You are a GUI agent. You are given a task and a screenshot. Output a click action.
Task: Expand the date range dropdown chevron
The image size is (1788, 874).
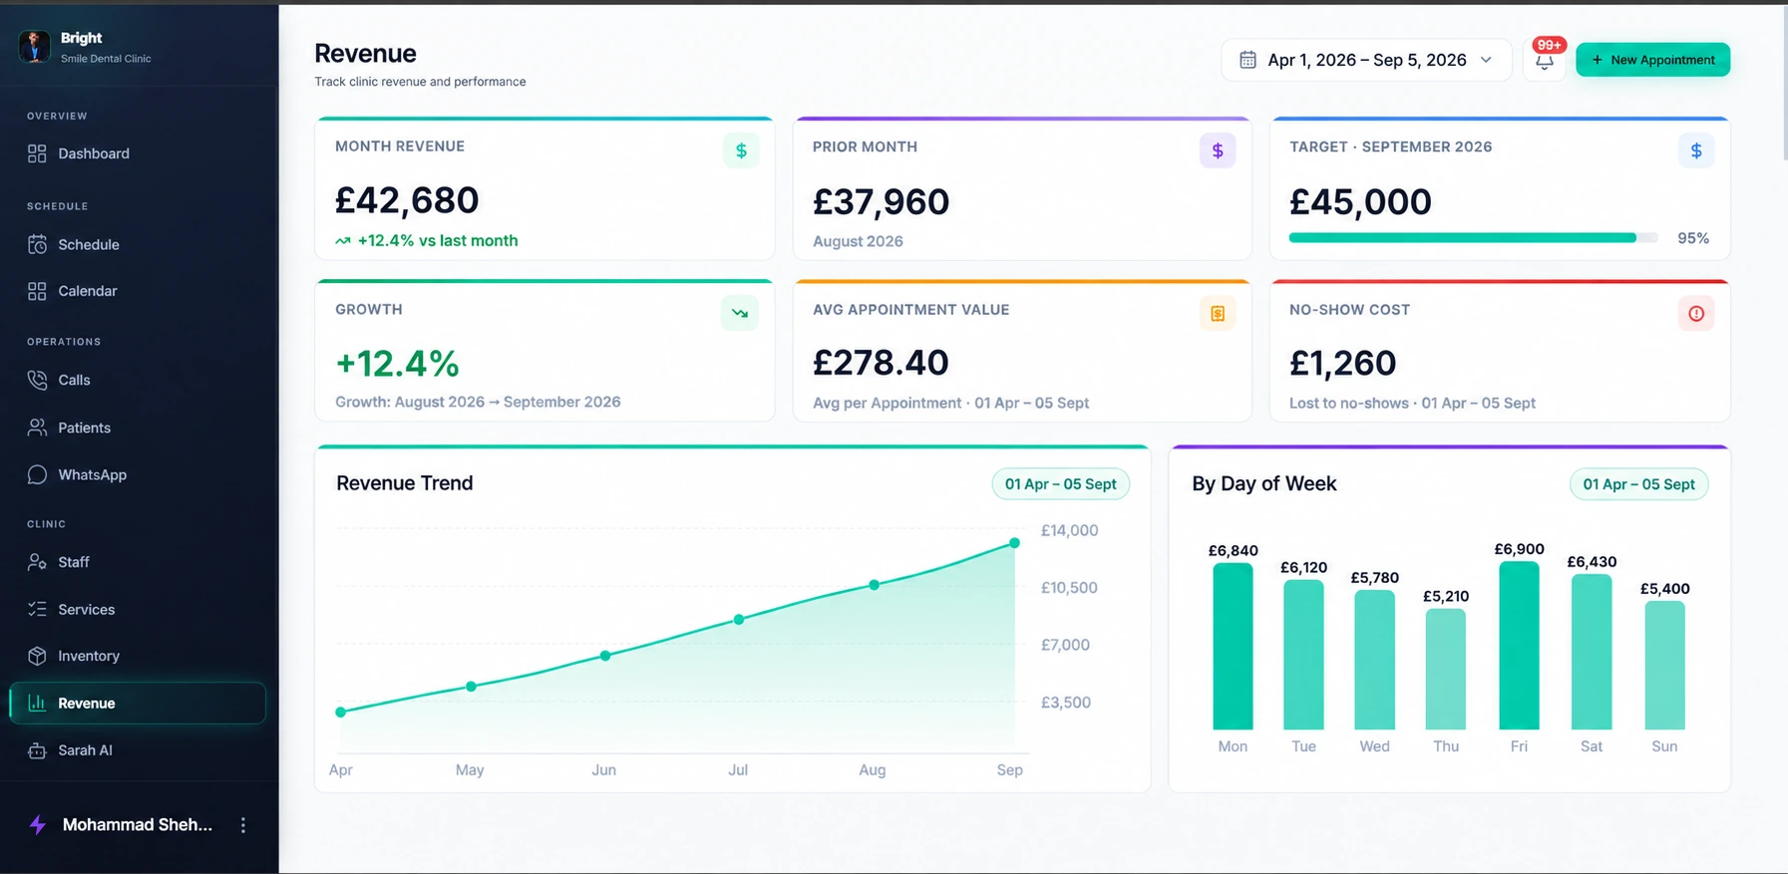click(x=1486, y=60)
